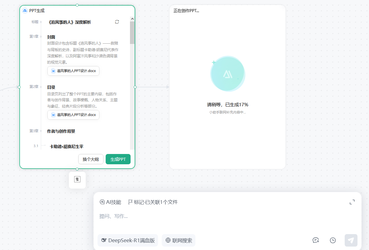Select the 封面 chapter heading
Viewport: 369px width, 250px height.
[x=51, y=37]
